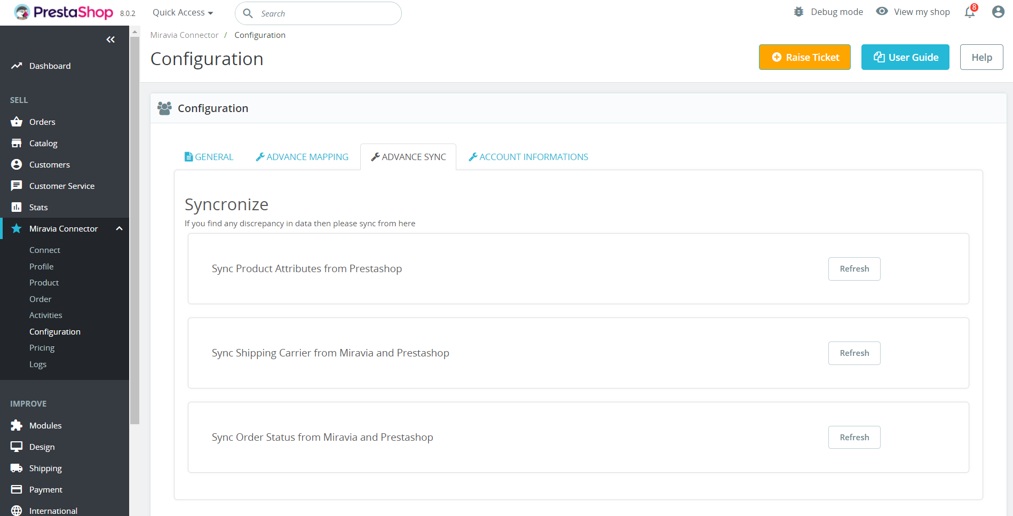Click the 'Syncronize' heading text
Viewport: 1013px width, 516px height.
(x=226, y=204)
